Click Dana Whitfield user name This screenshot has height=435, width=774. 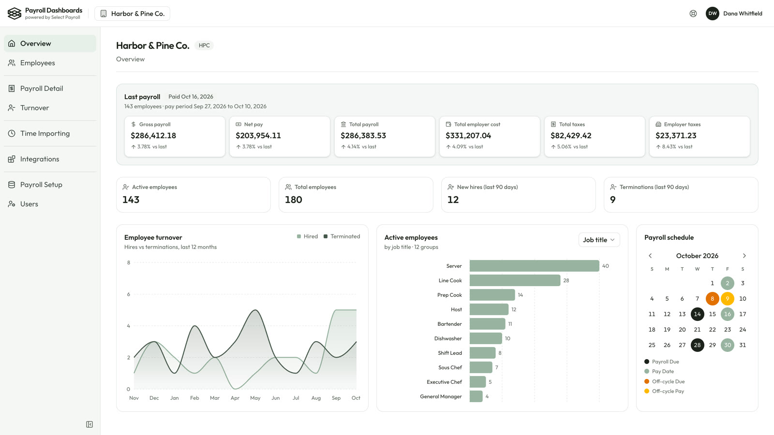pos(743,14)
